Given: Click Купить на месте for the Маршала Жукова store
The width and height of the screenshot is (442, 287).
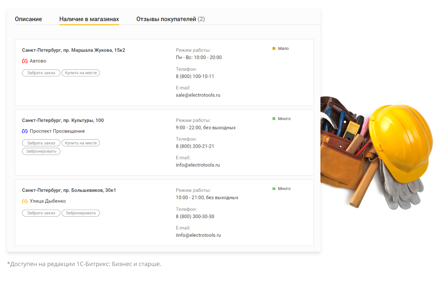Looking at the screenshot, I should (x=81, y=73).
